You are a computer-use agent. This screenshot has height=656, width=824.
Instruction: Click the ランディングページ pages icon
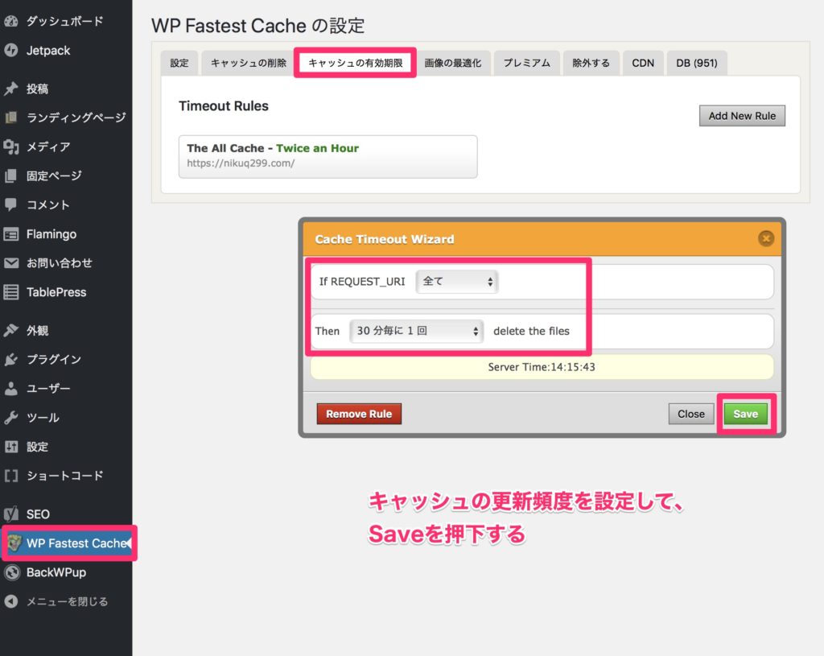(11, 118)
